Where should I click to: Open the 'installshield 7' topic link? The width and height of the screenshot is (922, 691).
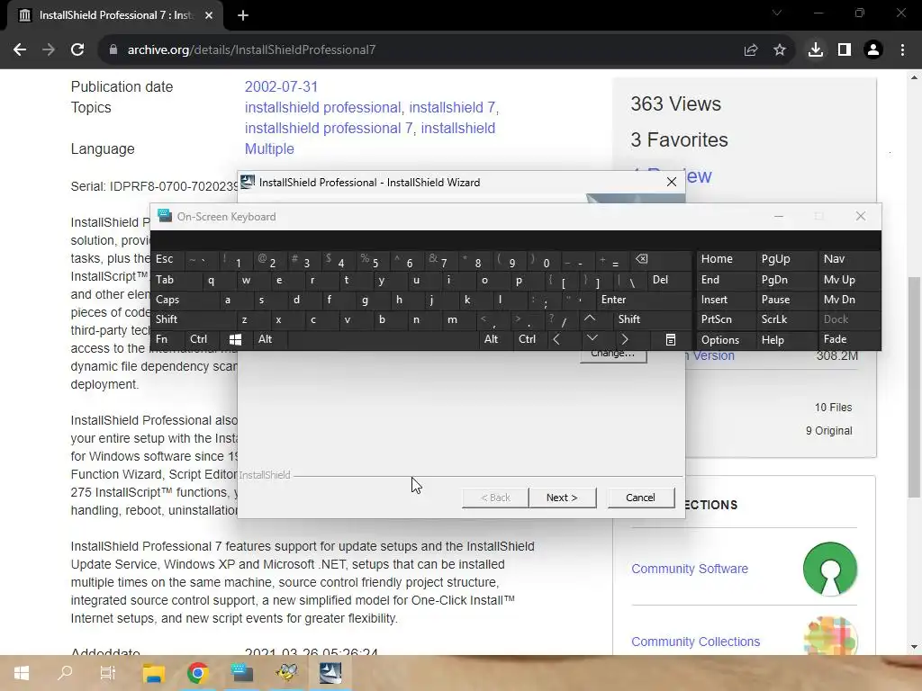click(x=452, y=108)
